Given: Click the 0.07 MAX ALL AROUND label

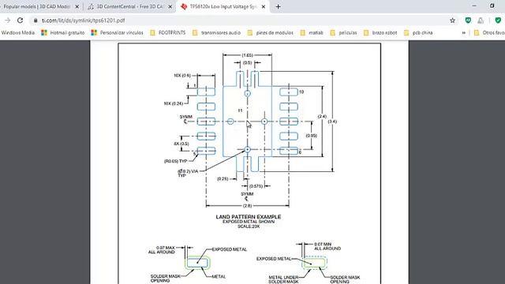Looking at the screenshot, I should [162, 250].
